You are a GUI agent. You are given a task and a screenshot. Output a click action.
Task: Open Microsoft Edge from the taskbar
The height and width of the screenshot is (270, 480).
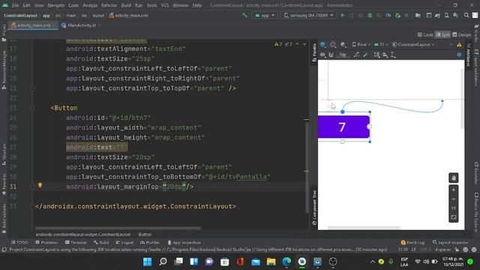click(286, 262)
